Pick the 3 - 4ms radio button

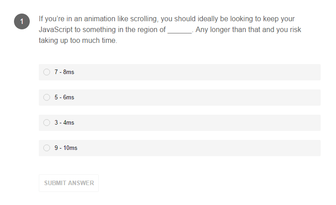[46, 123]
